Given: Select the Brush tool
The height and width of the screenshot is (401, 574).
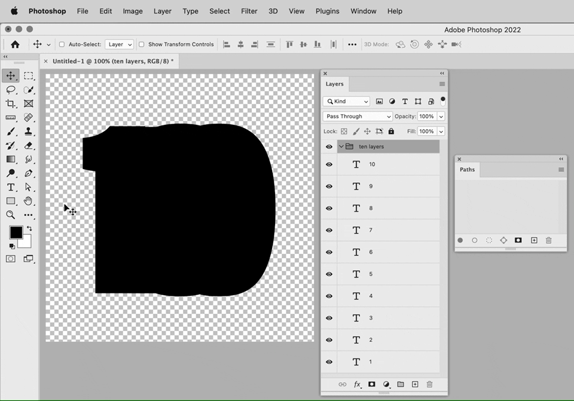Looking at the screenshot, I should point(11,131).
